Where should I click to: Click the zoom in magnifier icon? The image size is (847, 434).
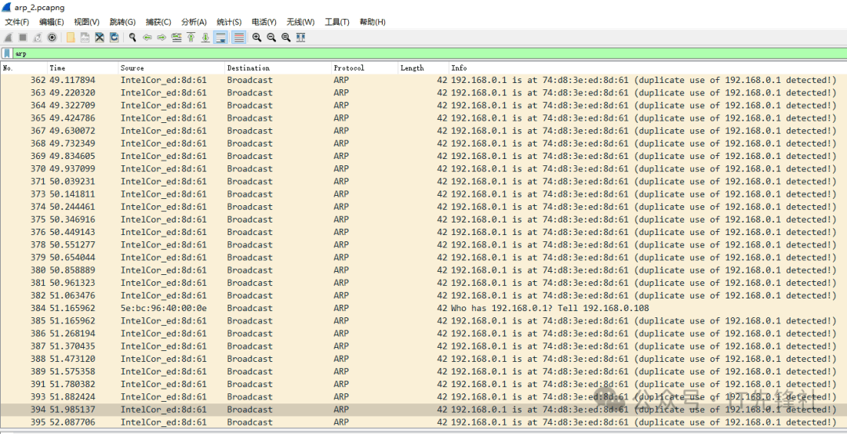click(x=256, y=37)
